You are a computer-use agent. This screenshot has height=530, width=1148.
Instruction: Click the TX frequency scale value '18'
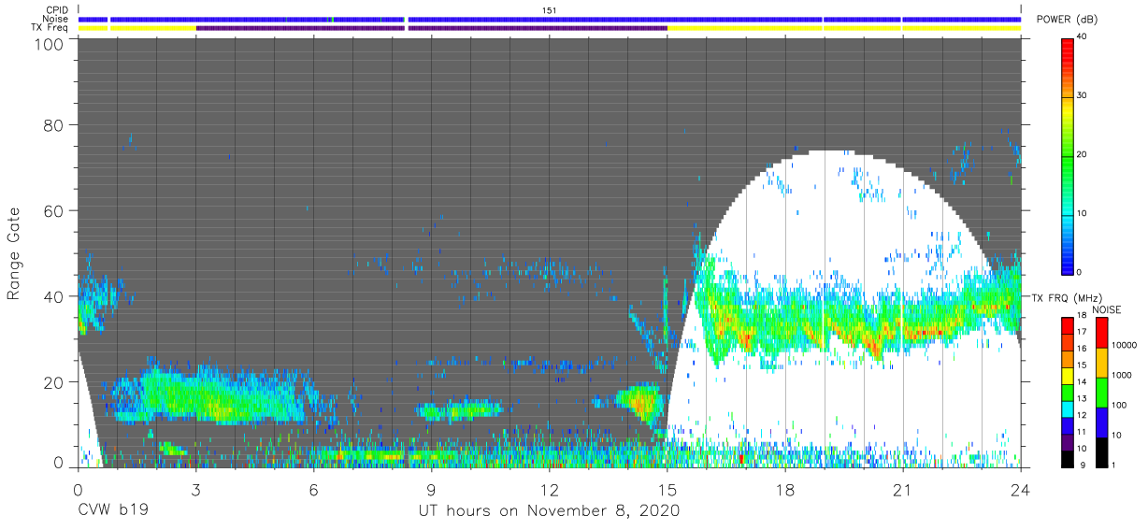point(1082,317)
